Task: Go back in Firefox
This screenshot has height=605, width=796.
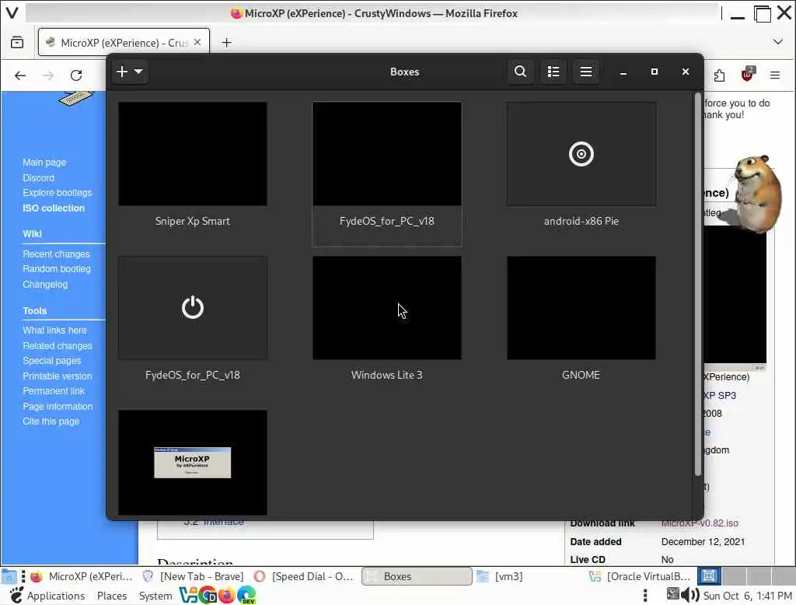Action: pos(20,75)
